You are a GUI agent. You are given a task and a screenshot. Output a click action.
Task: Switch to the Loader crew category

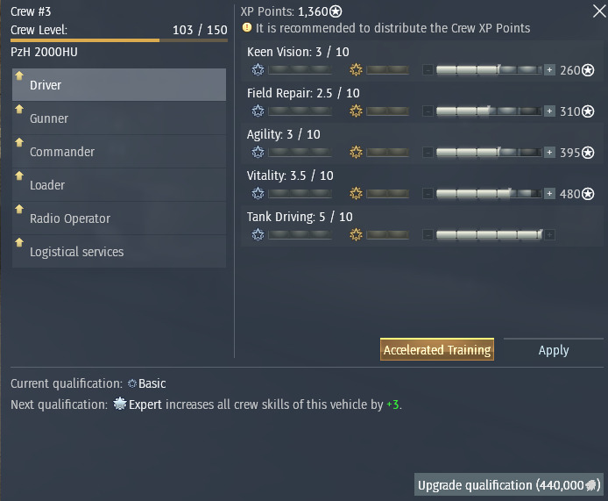119,185
